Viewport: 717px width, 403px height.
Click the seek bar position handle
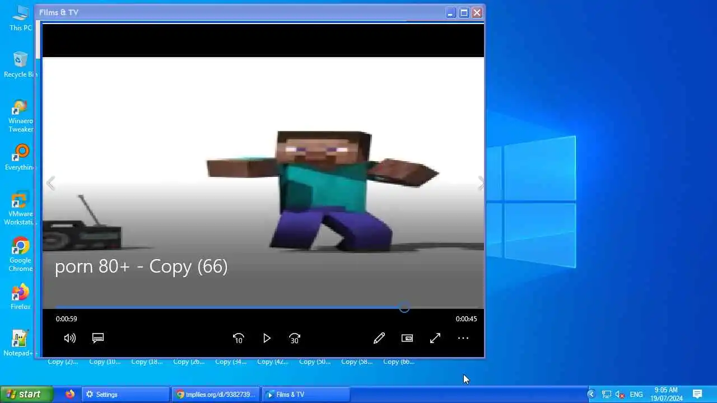click(x=404, y=307)
